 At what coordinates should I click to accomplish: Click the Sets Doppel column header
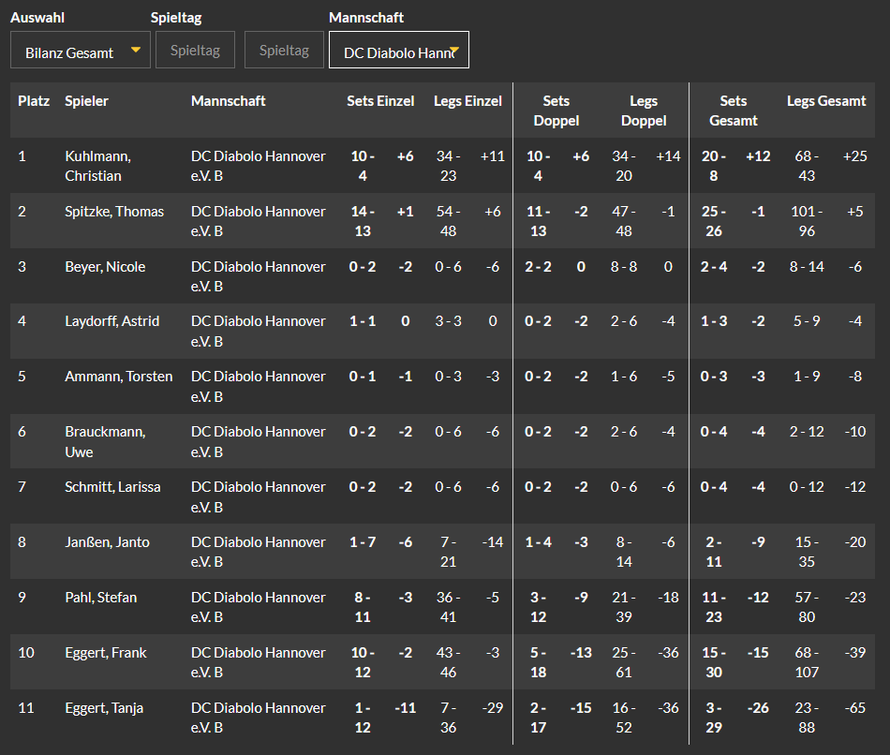click(556, 111)
